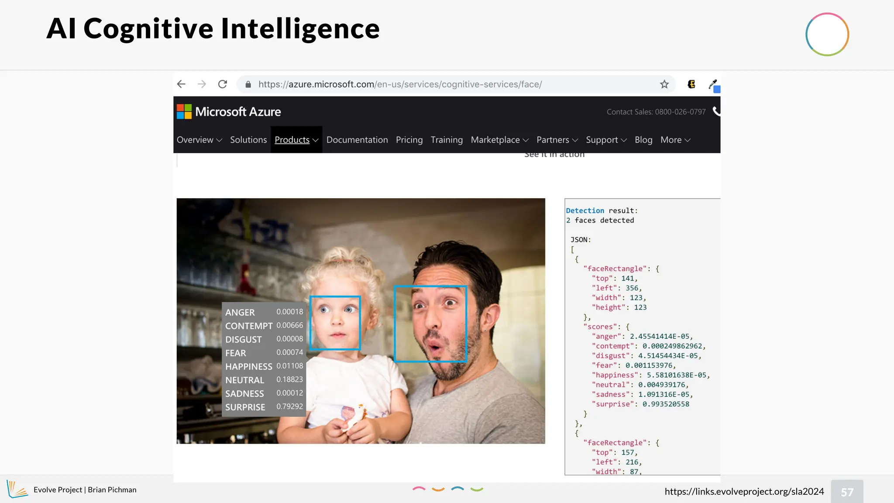The height and width of the screenshot is (503, 894).
Task: Expand the Support dropdown
Action: (606, 140)
